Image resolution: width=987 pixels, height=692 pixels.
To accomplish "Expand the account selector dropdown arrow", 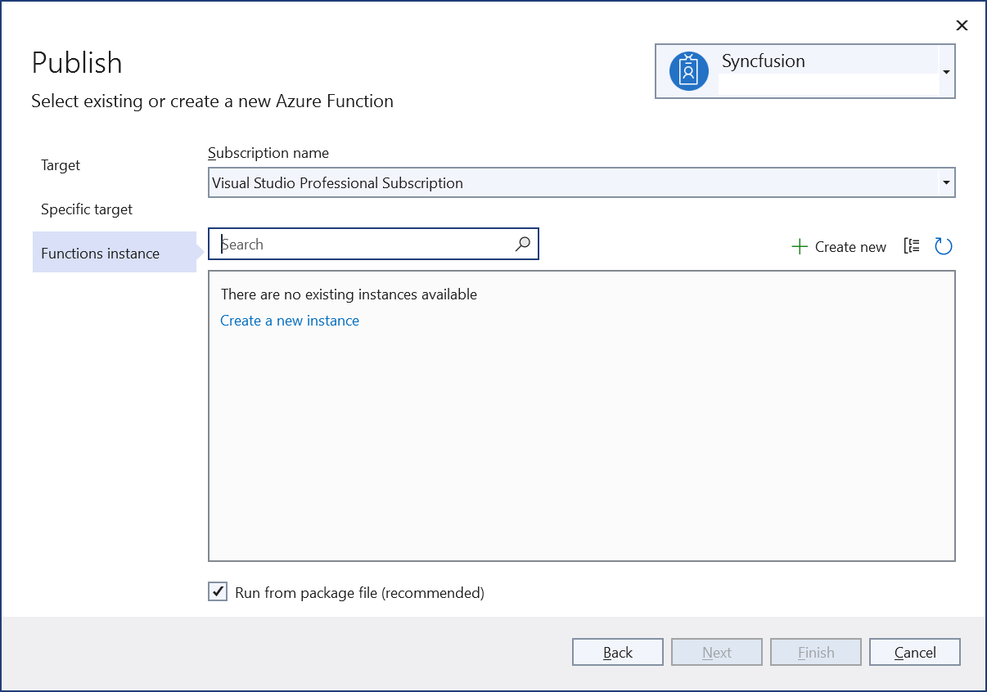I will pyautogui.click(x=946, y=72).
